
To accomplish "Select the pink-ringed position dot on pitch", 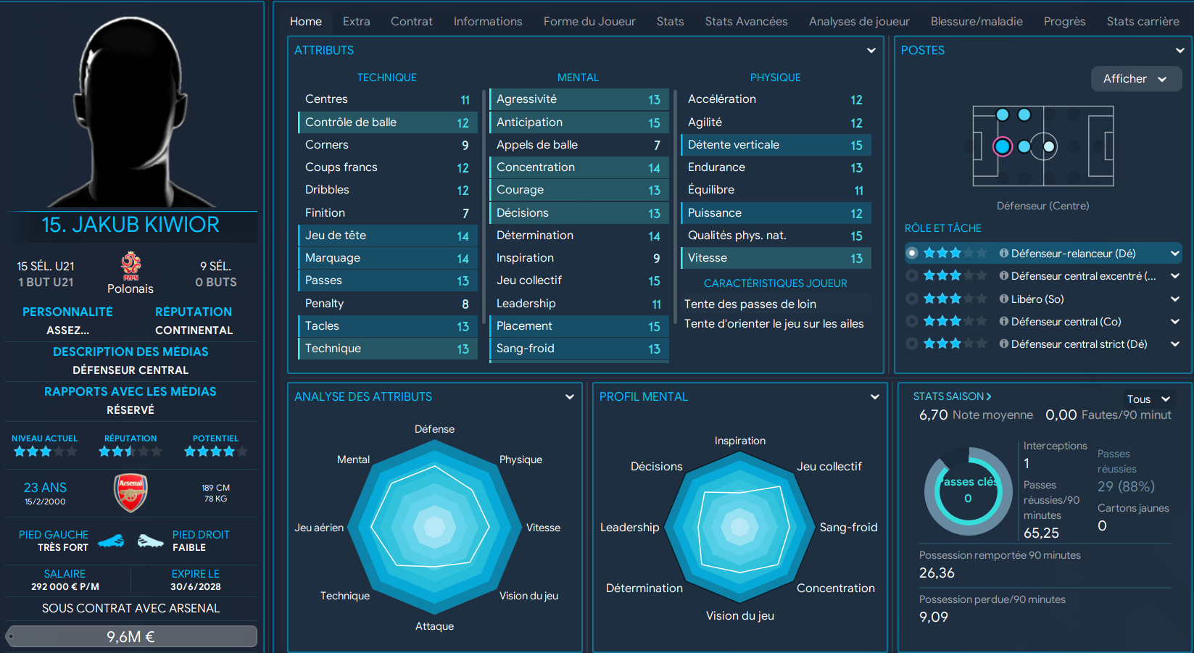I will 1003,146.
